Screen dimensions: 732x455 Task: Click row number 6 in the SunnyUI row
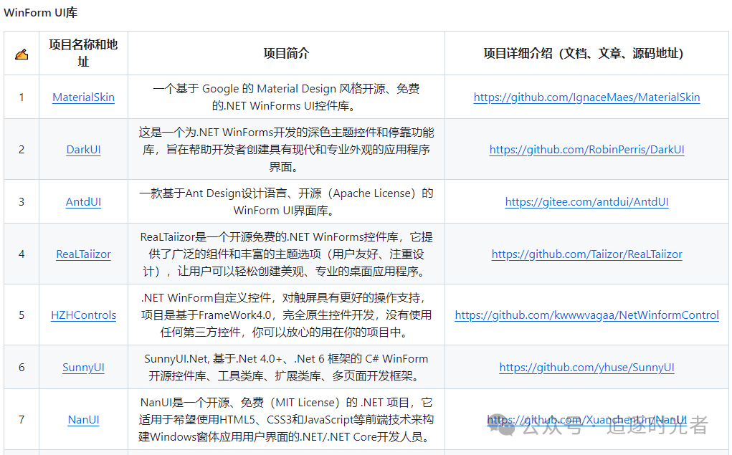click(x=22, y=368)
